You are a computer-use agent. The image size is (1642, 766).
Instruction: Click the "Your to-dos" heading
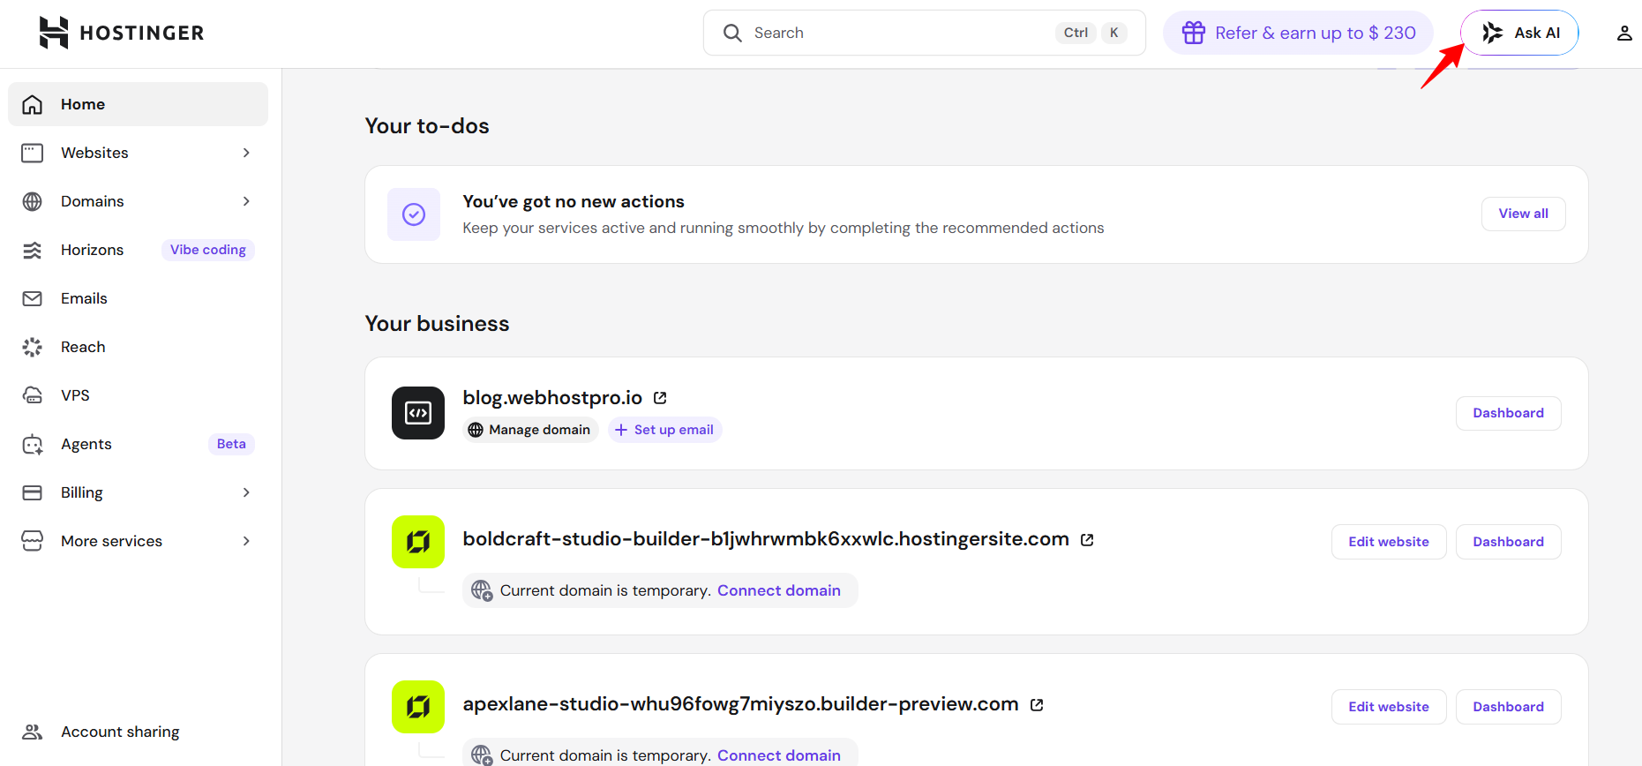pyautogui.click(x=427, y=126)
